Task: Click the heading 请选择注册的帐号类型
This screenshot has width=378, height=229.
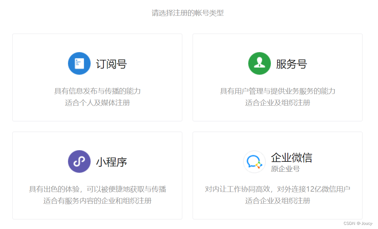Action: click(187, 13)
